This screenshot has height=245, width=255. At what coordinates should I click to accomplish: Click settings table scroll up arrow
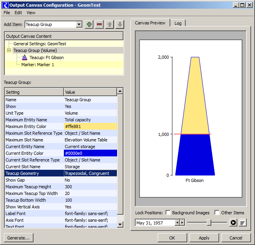(120, 91)
